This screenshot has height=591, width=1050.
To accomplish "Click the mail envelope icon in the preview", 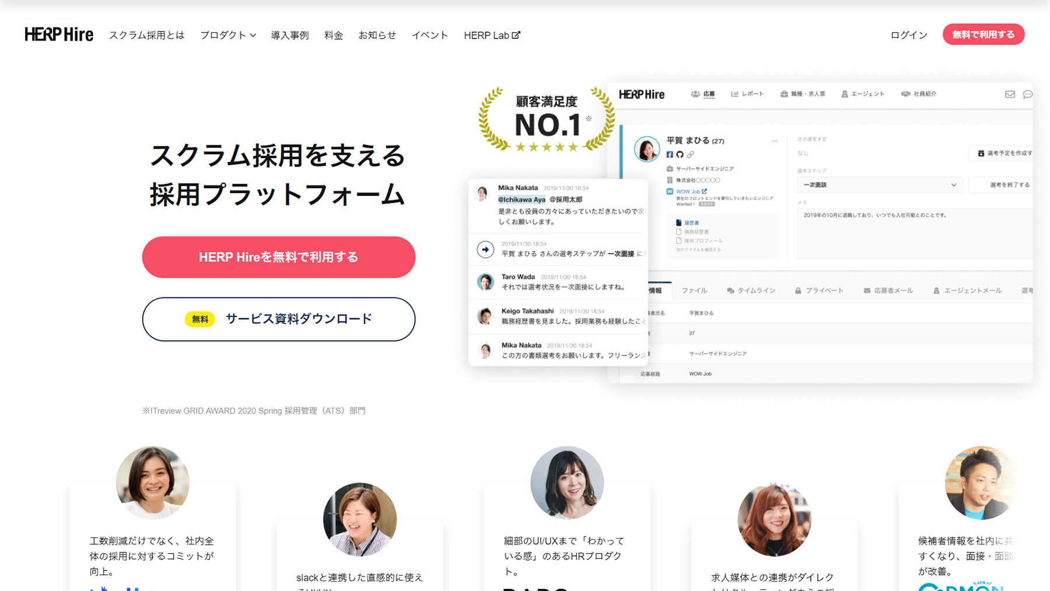I will pos(1010,94).
